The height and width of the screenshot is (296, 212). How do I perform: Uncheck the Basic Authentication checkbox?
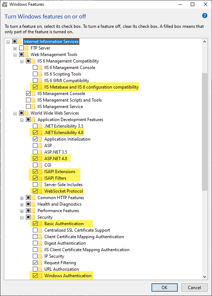pos(35,224)
